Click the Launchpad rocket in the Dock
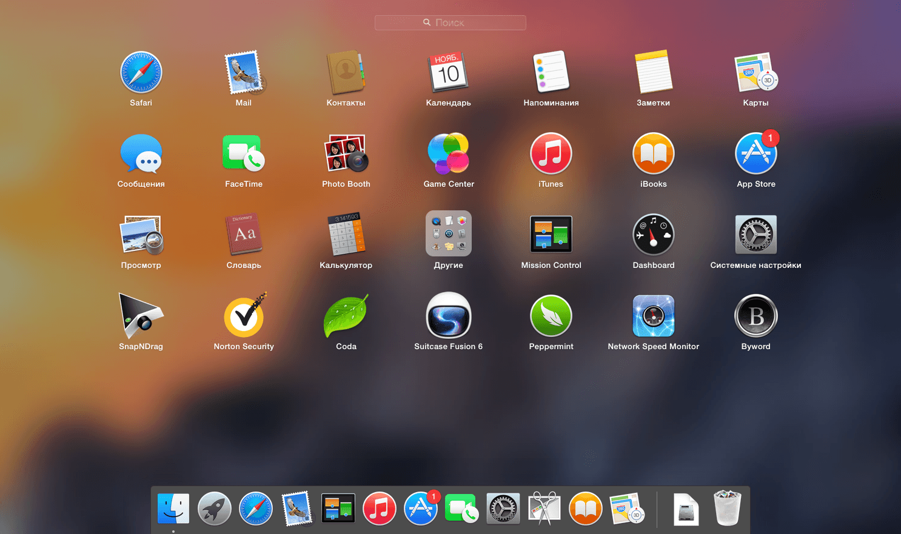The image size is (901, 534). coord(215,508)
